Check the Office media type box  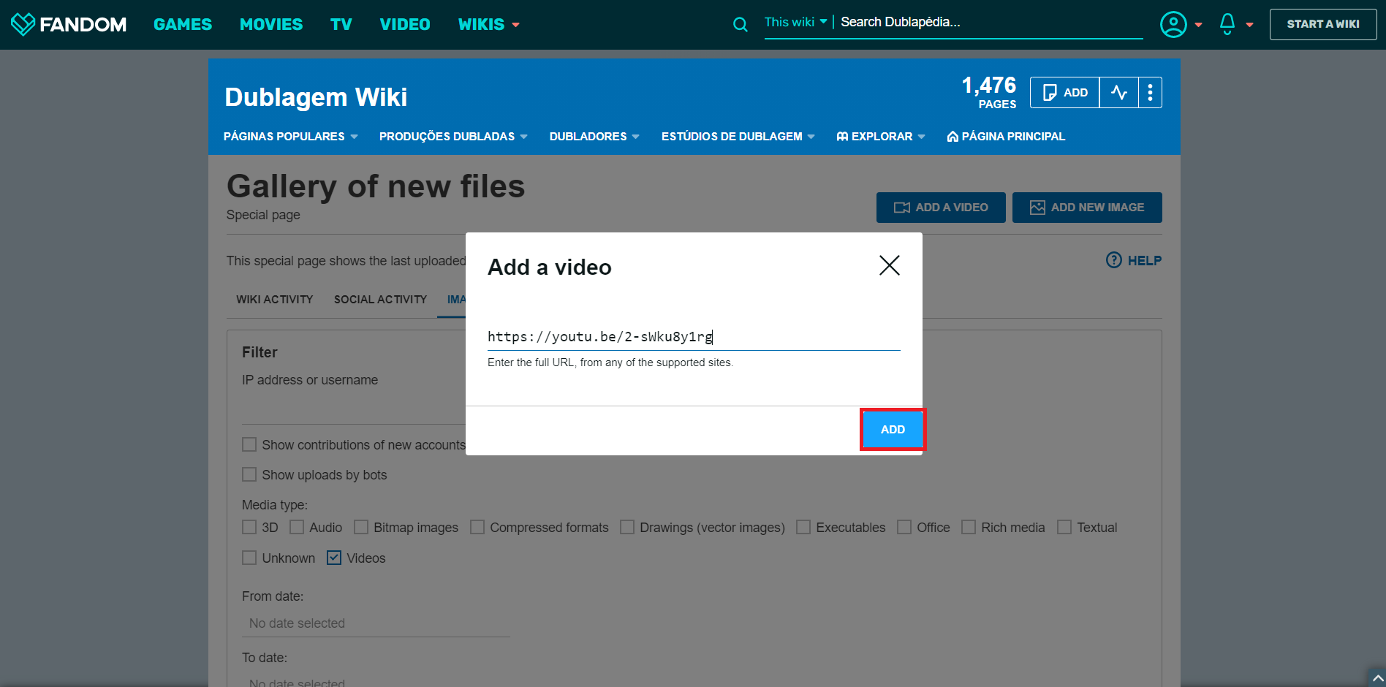(904, 527)
